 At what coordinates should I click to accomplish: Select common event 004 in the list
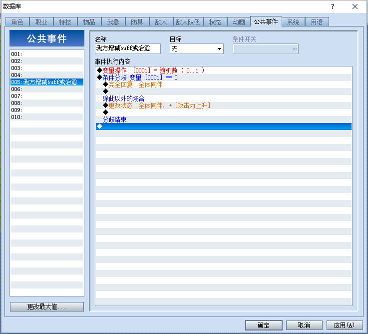point(47,75)
